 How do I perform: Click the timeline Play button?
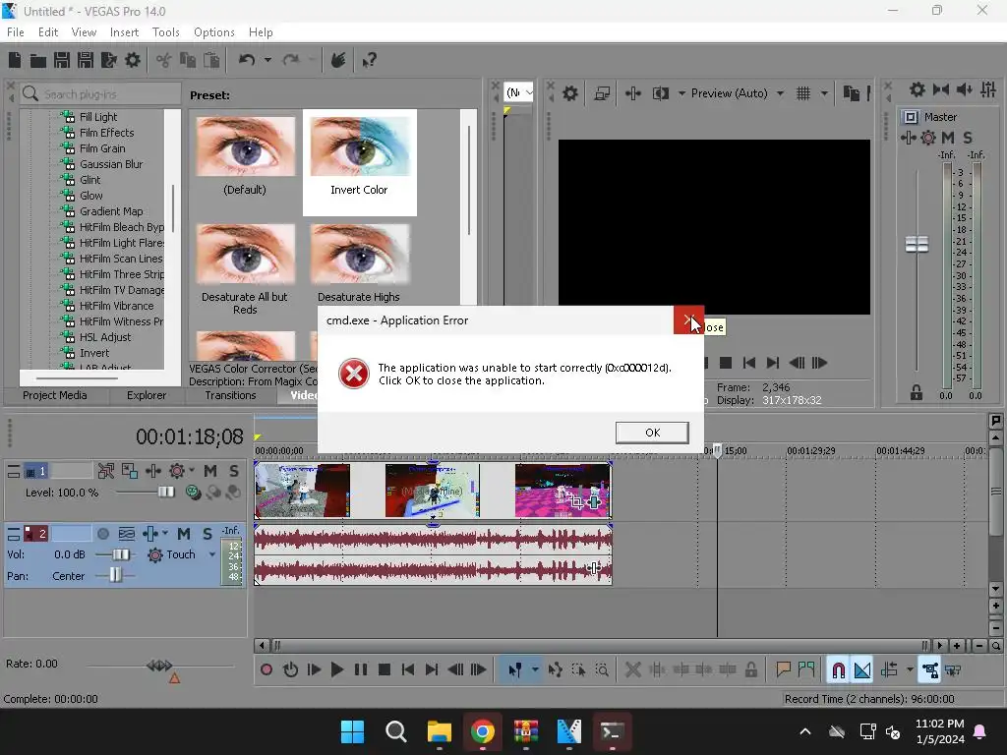click(x=336, y=670)
